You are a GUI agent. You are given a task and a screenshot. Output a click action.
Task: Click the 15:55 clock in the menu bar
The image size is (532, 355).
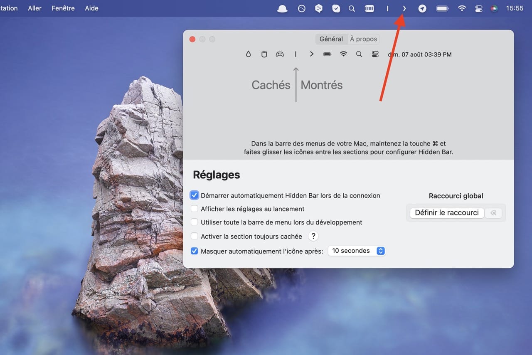pyautogui.click(x=515, y=8)
